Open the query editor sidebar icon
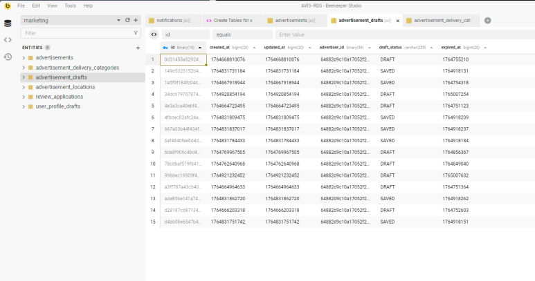535x281 pixels. [8, 40]
